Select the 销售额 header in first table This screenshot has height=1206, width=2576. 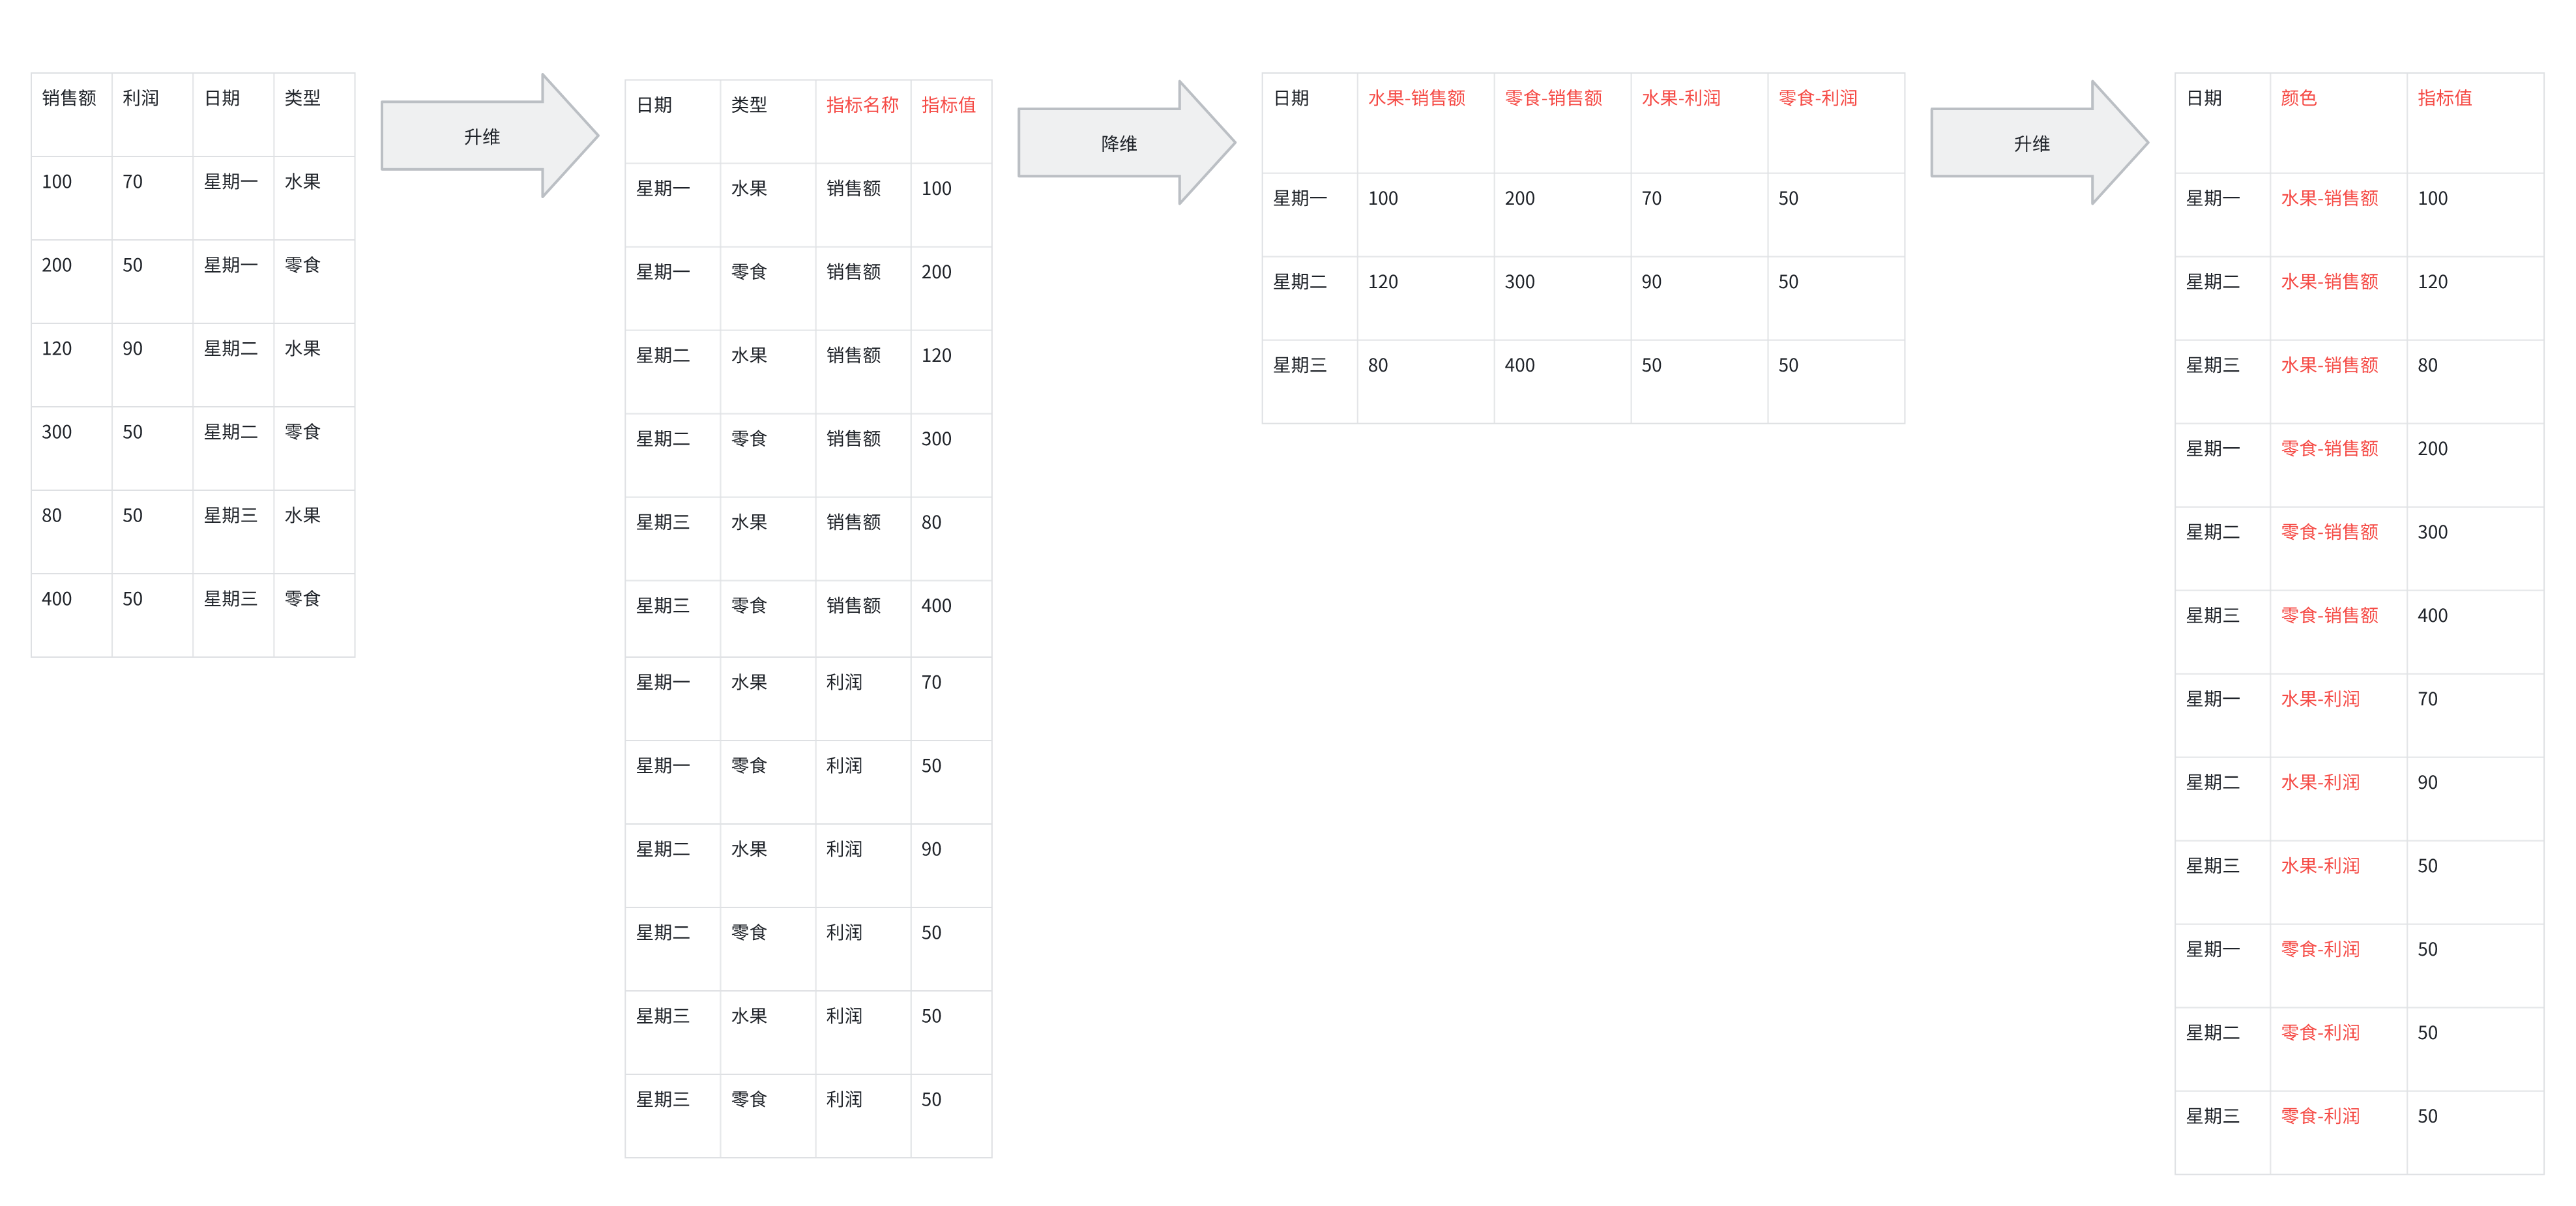click(x=69, y=98)
